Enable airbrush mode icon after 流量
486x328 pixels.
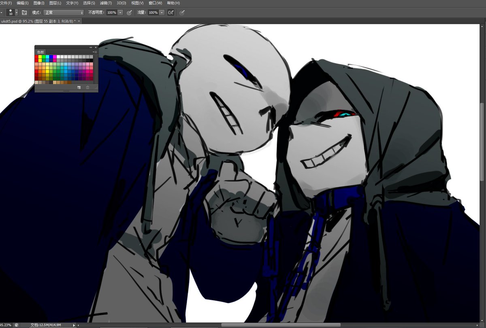click(x=171, y=13)
